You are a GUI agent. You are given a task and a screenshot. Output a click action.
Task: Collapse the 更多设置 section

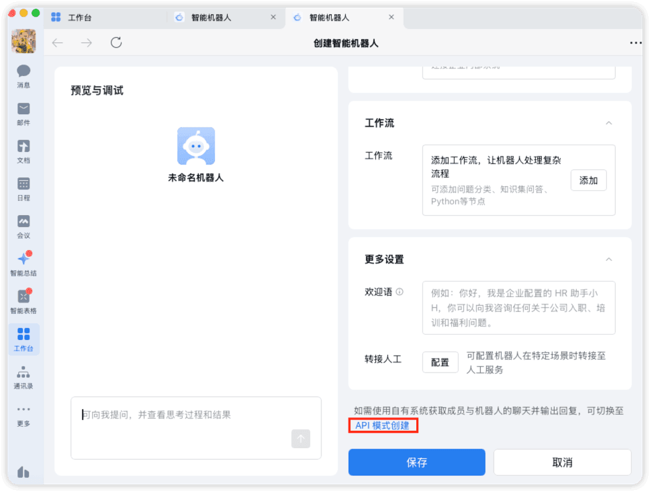click(x=608, y=259)
